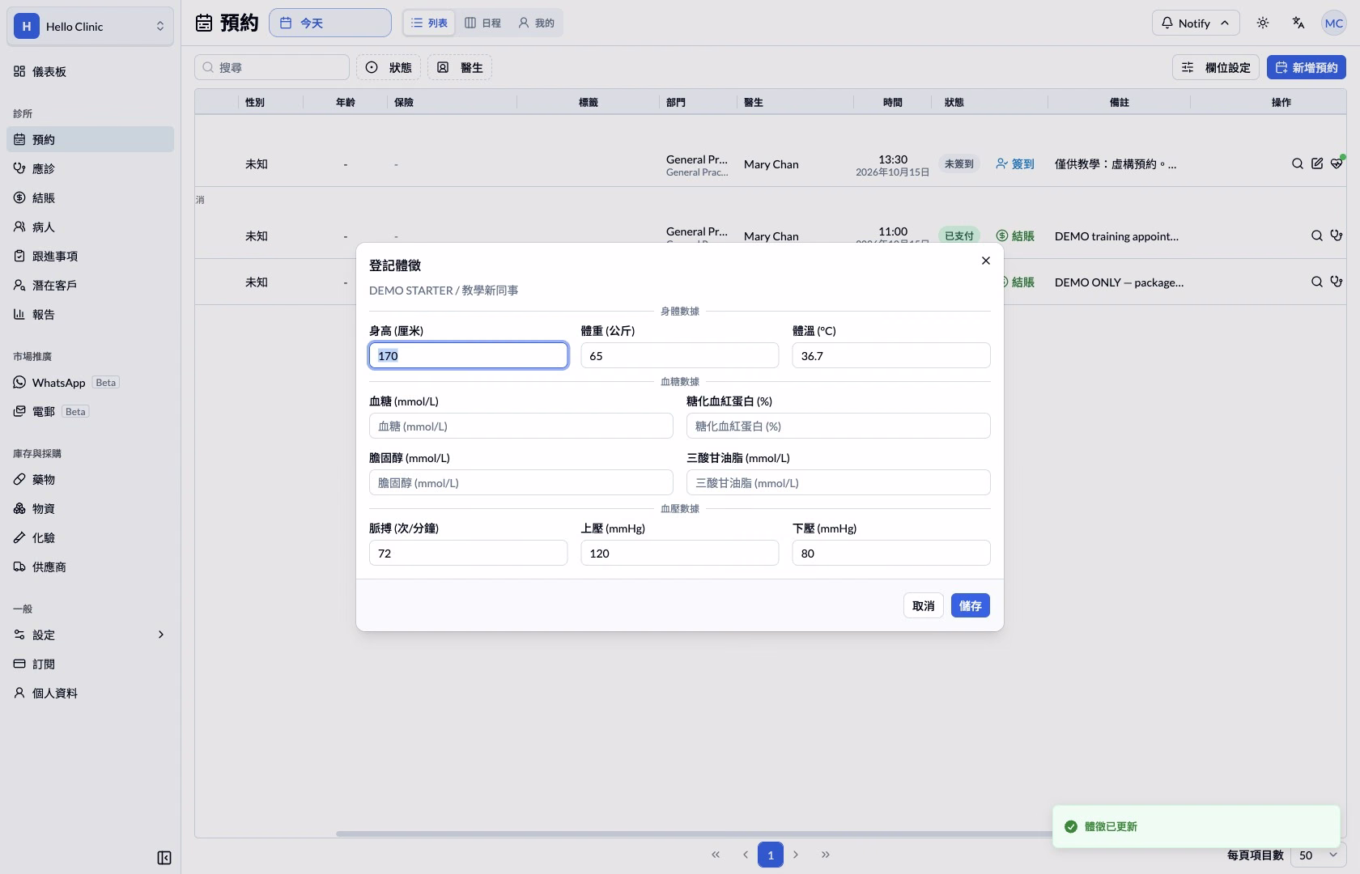This screenshot has height=874, width=1360.
Task: Click 取消 in the vitals dialog
Action: tap(923, 605)
